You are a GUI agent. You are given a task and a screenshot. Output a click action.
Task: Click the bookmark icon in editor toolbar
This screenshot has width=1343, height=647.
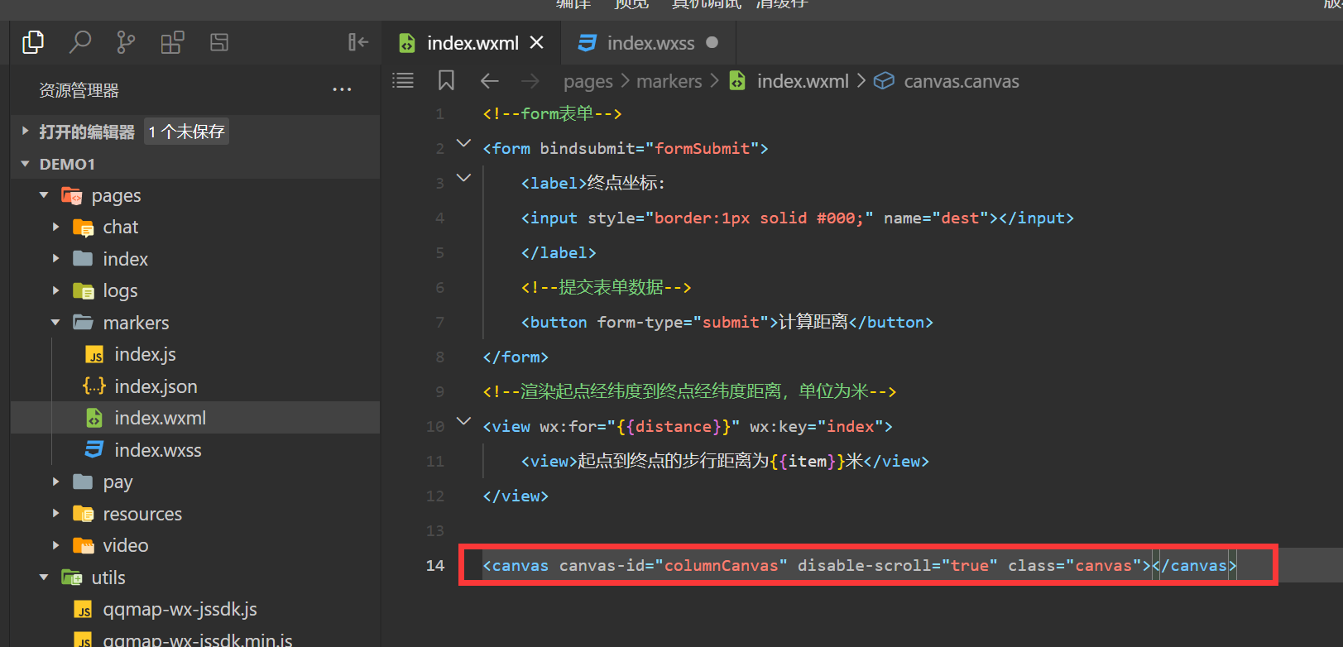point(446,80)
